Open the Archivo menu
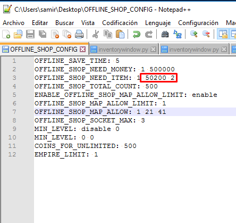Viewport: 236px width, 223px height. pyautogui.click(x=13, y=23)
